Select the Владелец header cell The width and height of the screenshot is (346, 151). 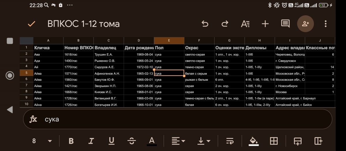coord(109,48)
